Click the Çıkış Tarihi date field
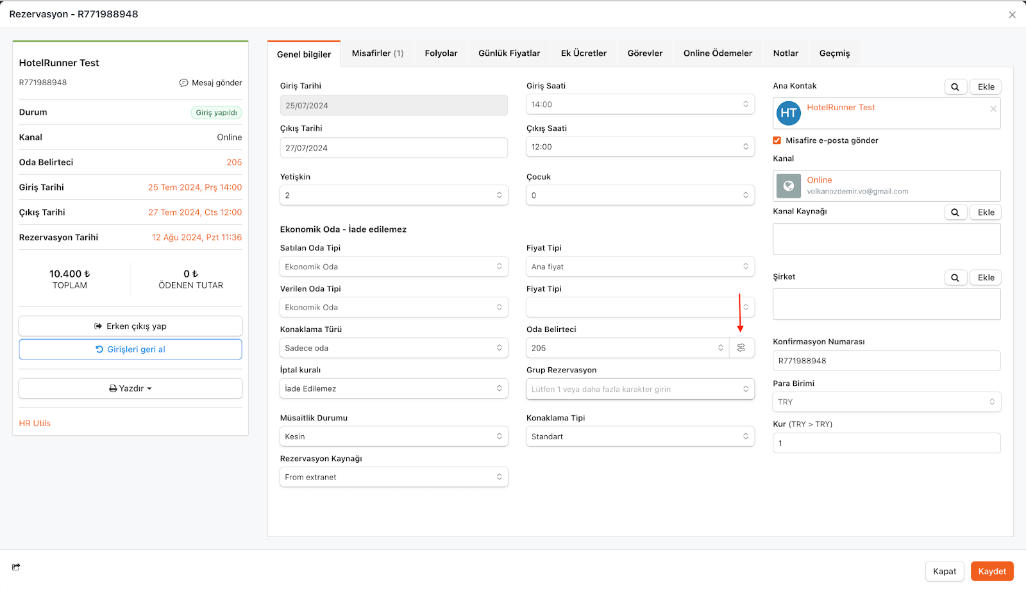This screenshot has width=1026, height=589. (x=394, y=148)
